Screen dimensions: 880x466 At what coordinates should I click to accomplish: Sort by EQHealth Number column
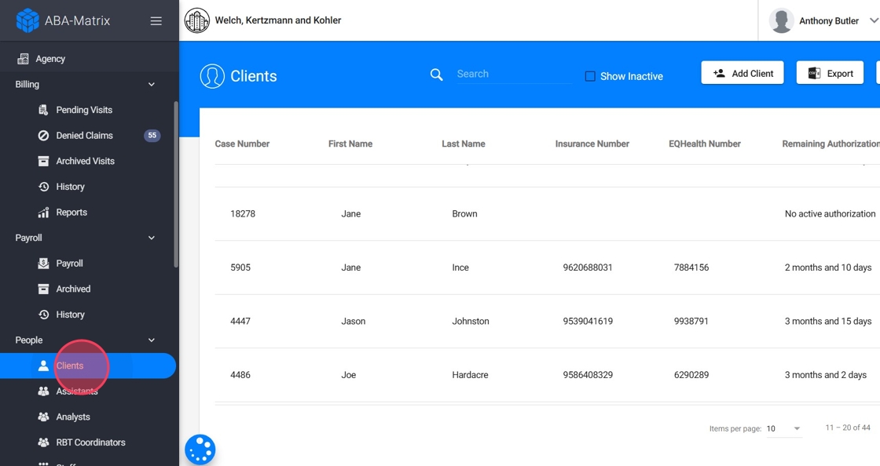[704, 144]
